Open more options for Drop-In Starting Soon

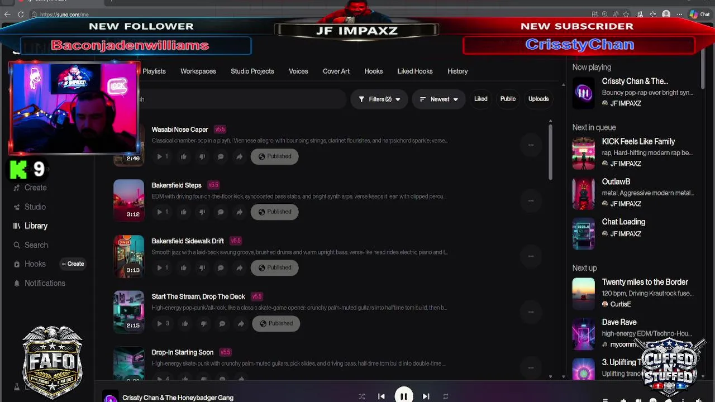coord(531,367)
